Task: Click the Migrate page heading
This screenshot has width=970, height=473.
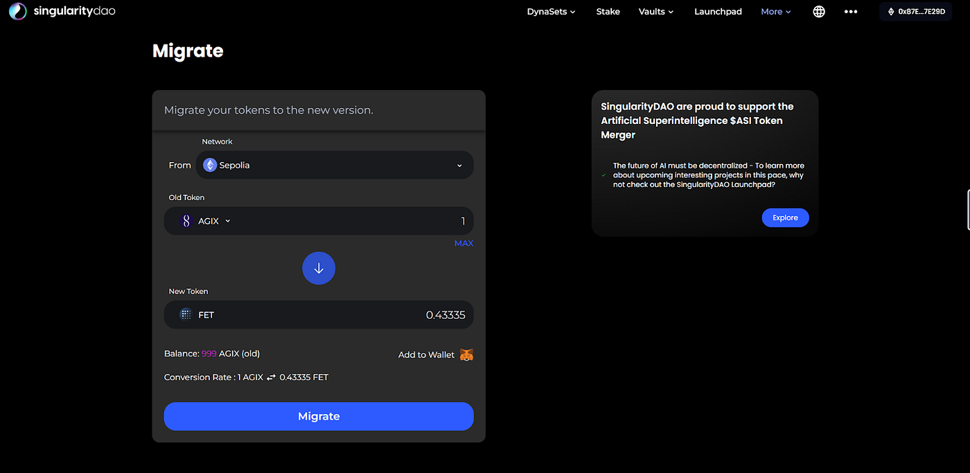Action: tap(188, 51)
